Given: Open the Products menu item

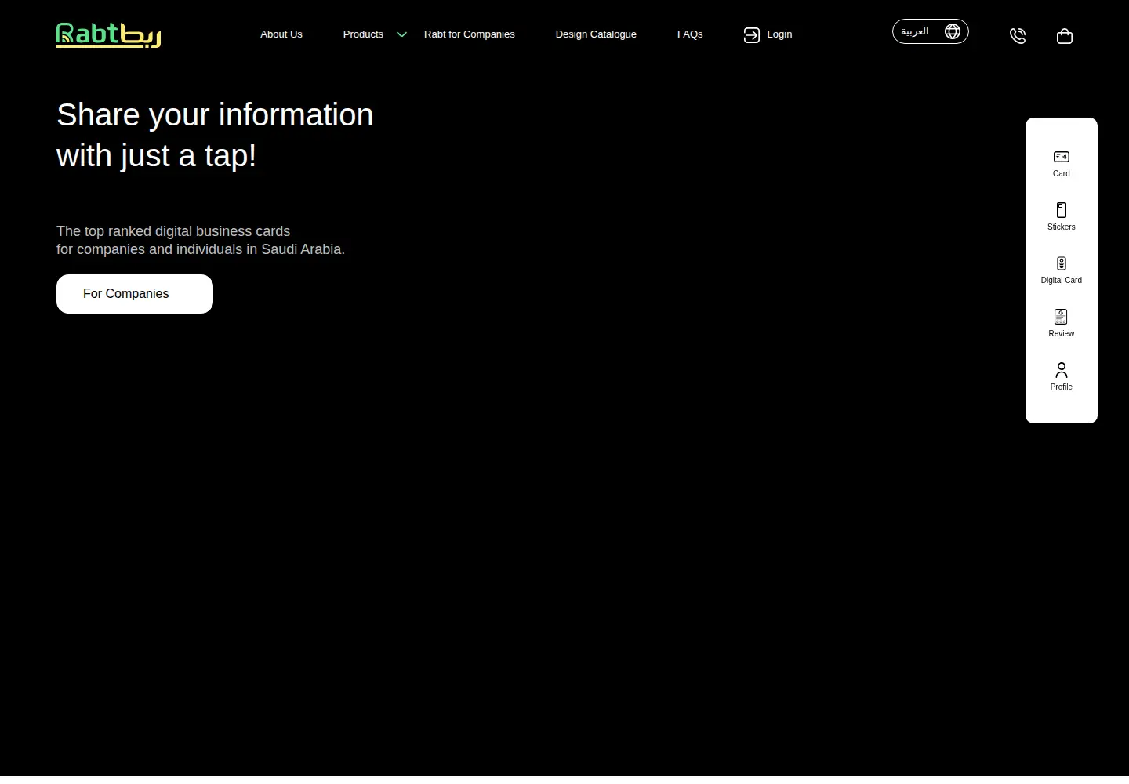Looking at the screenshot, I should point(363,34).
